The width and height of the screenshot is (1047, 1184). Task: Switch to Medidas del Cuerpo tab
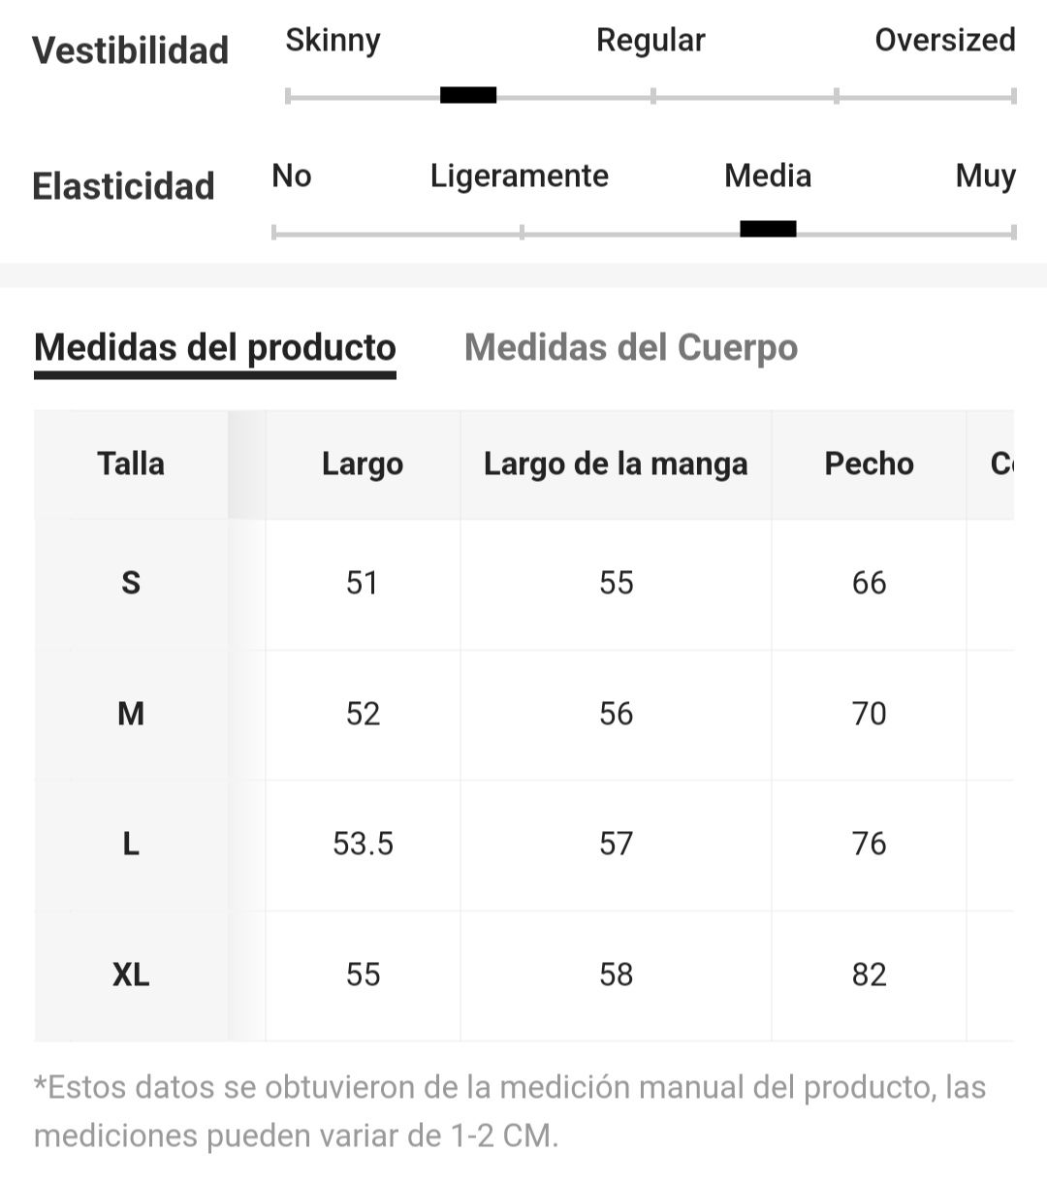631,347
